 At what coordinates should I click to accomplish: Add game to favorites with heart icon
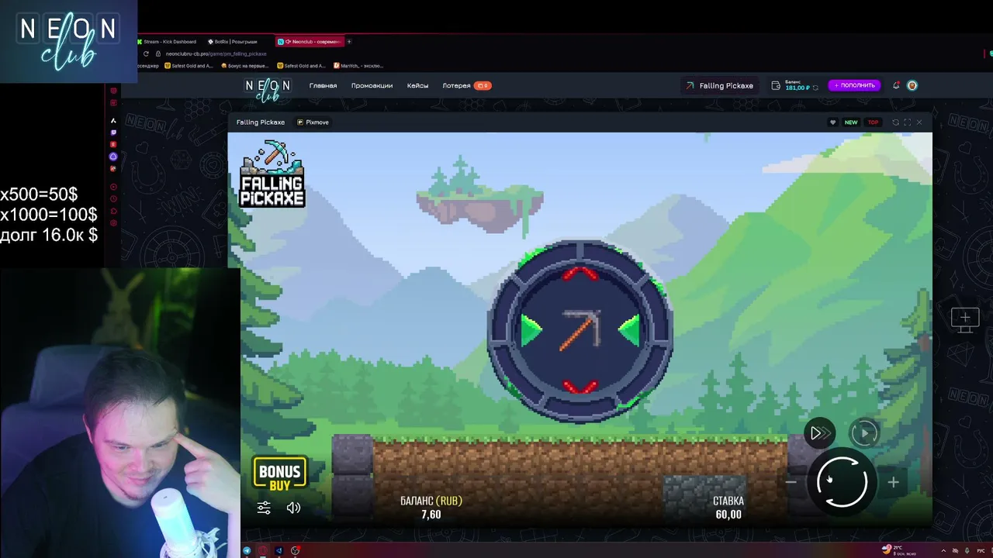click(832, 122)
